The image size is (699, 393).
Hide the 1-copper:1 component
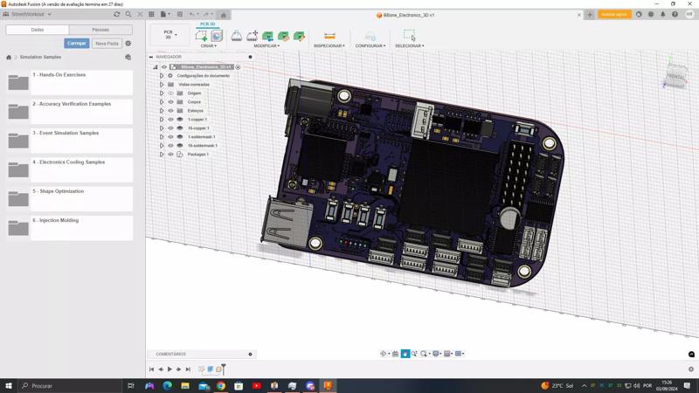coord(170,120)
